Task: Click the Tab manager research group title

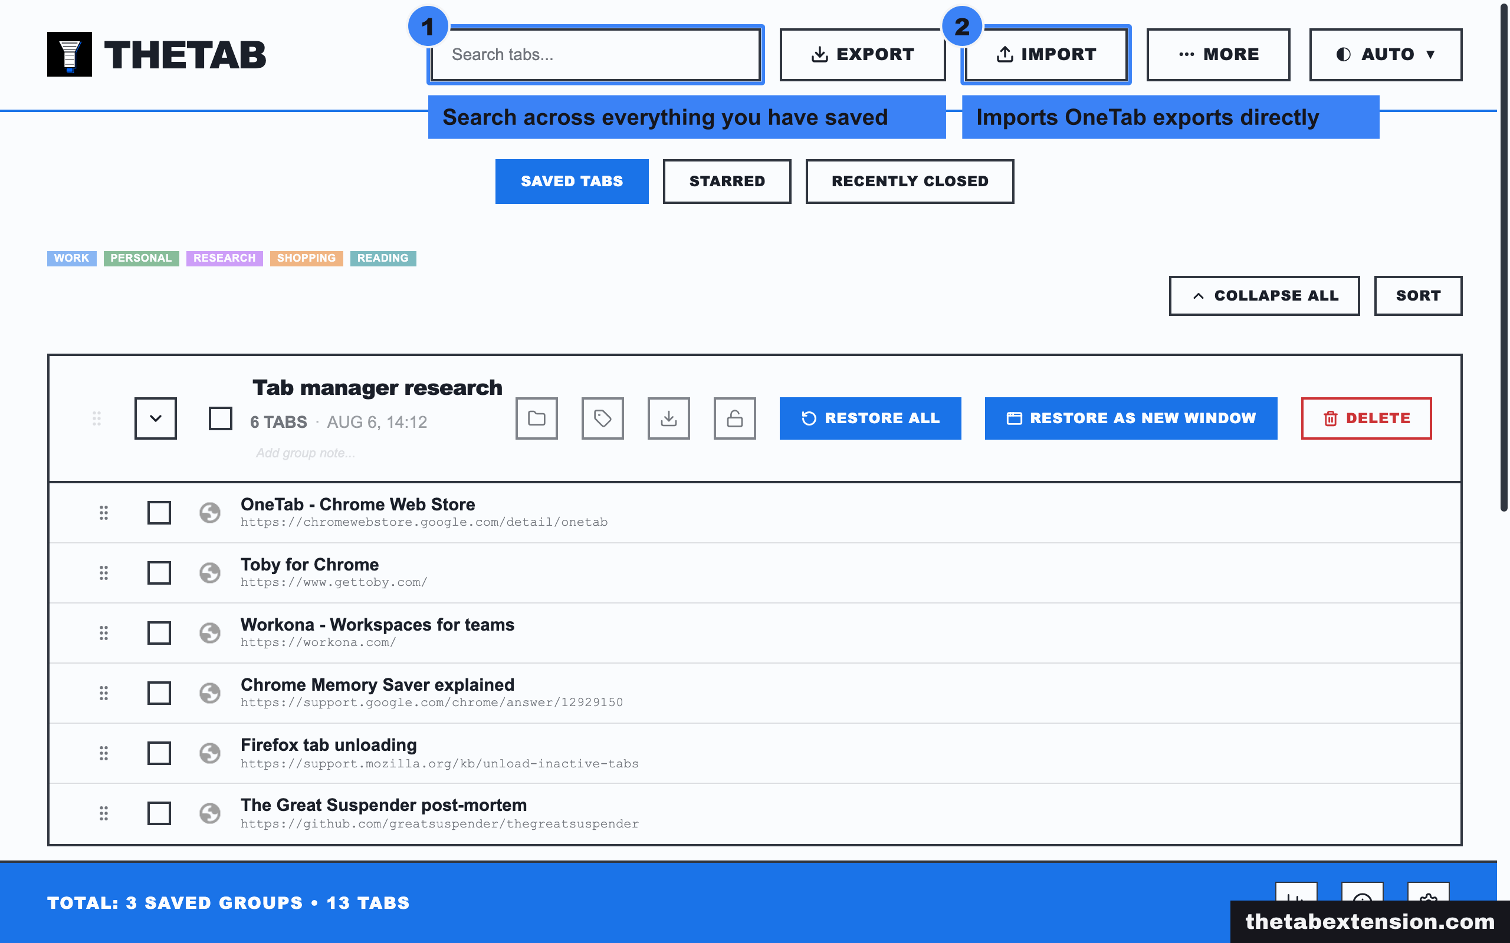Action: click(377, 387)
